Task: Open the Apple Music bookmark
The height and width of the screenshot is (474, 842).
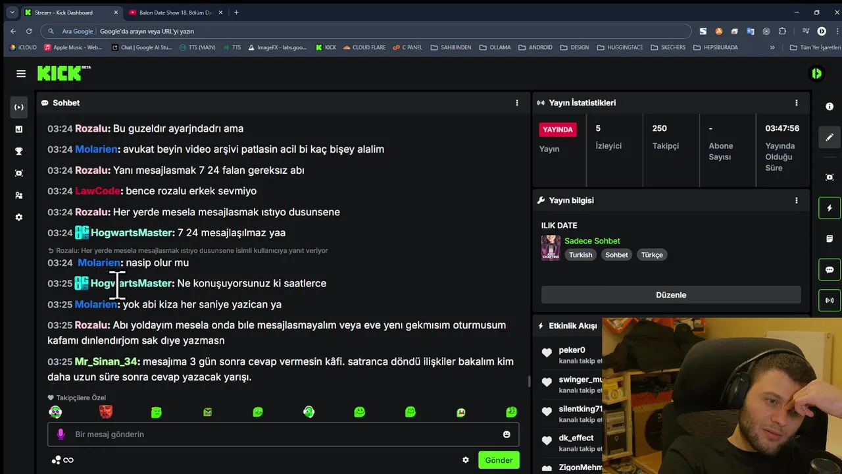Action: [x=72, y=47]
